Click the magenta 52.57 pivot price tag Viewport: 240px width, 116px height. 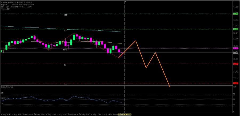(x=235, y=48)
